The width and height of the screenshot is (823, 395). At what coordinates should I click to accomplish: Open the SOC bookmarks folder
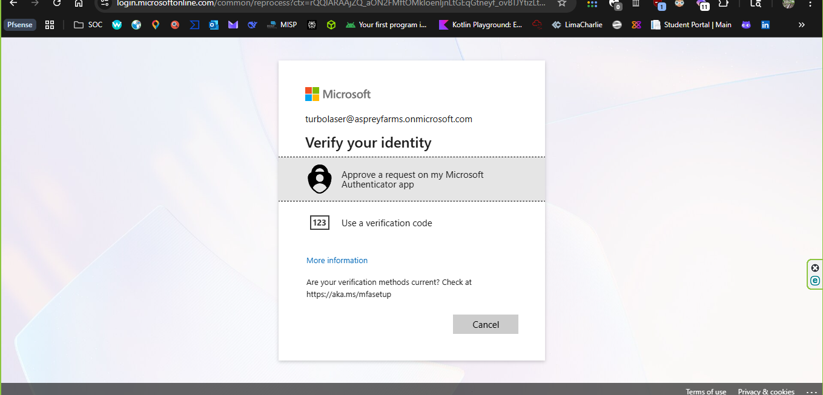tap(88, 25)
